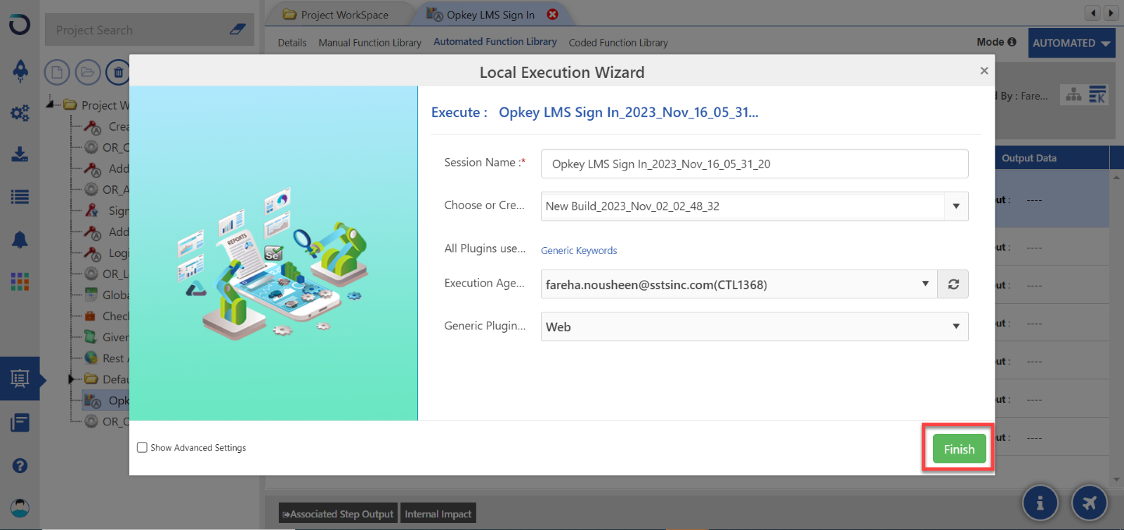Screen dimensions: 1124x530
Task: Click the scrollbar down arrow
Action: click(1116, 480)
